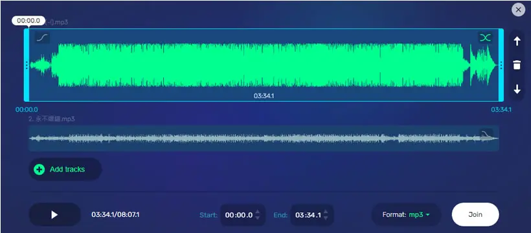Move the selected track down
The width and height of the screenshot is (531, 233).
tap(517, 89)
